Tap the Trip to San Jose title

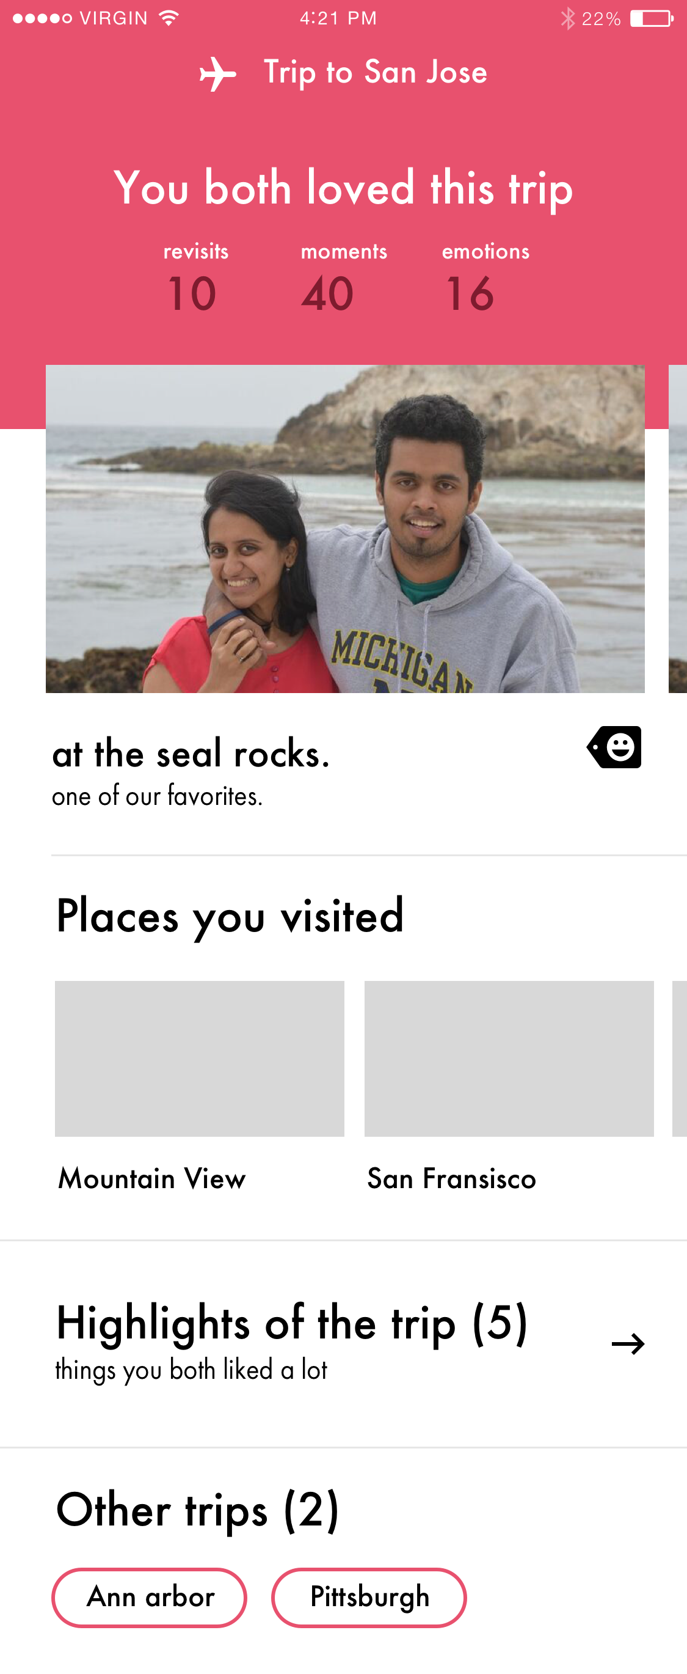pos(375,72)
